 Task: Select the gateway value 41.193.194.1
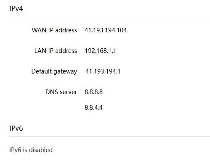pyautogui.click(x=103, y=71)
